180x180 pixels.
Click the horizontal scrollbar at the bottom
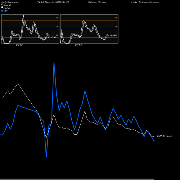coord(77,179)
